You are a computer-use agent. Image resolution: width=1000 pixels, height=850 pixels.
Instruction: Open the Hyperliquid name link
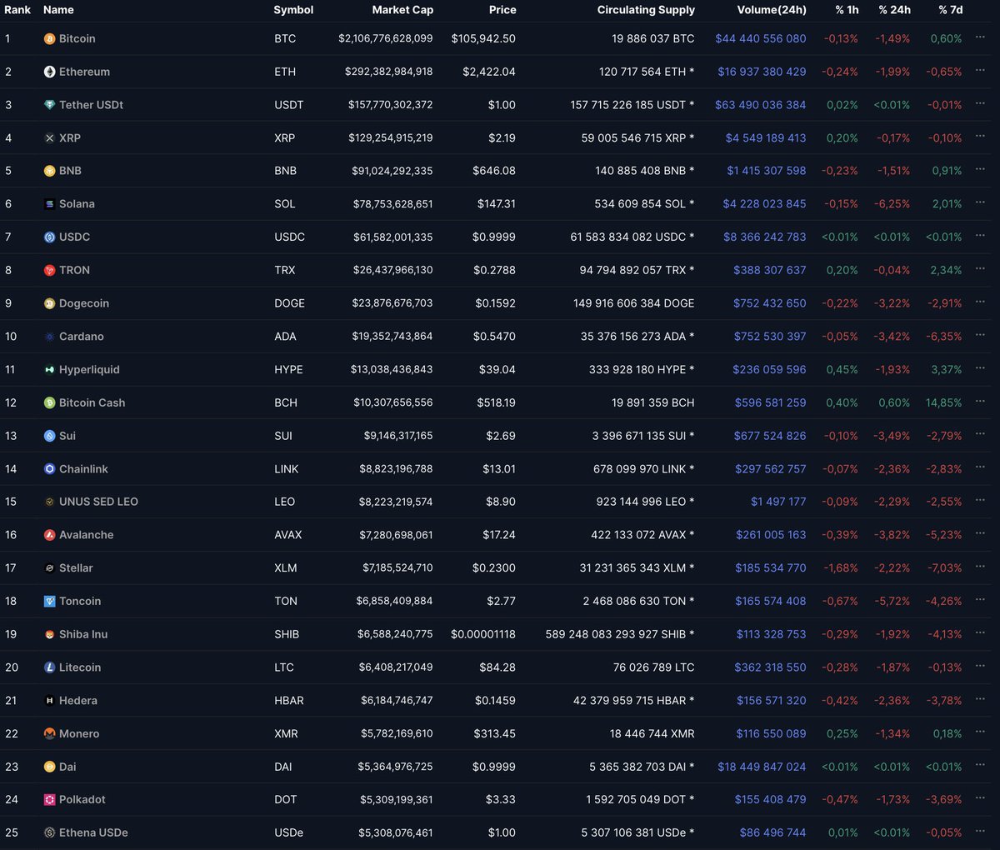[x=89, y=369]
